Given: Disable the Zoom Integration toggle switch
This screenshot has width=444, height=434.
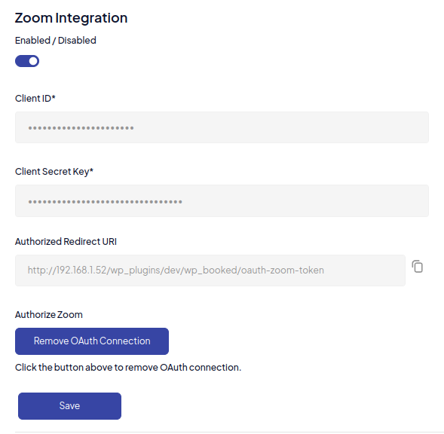Looking at the screenshot, I should tap(27, 61).
